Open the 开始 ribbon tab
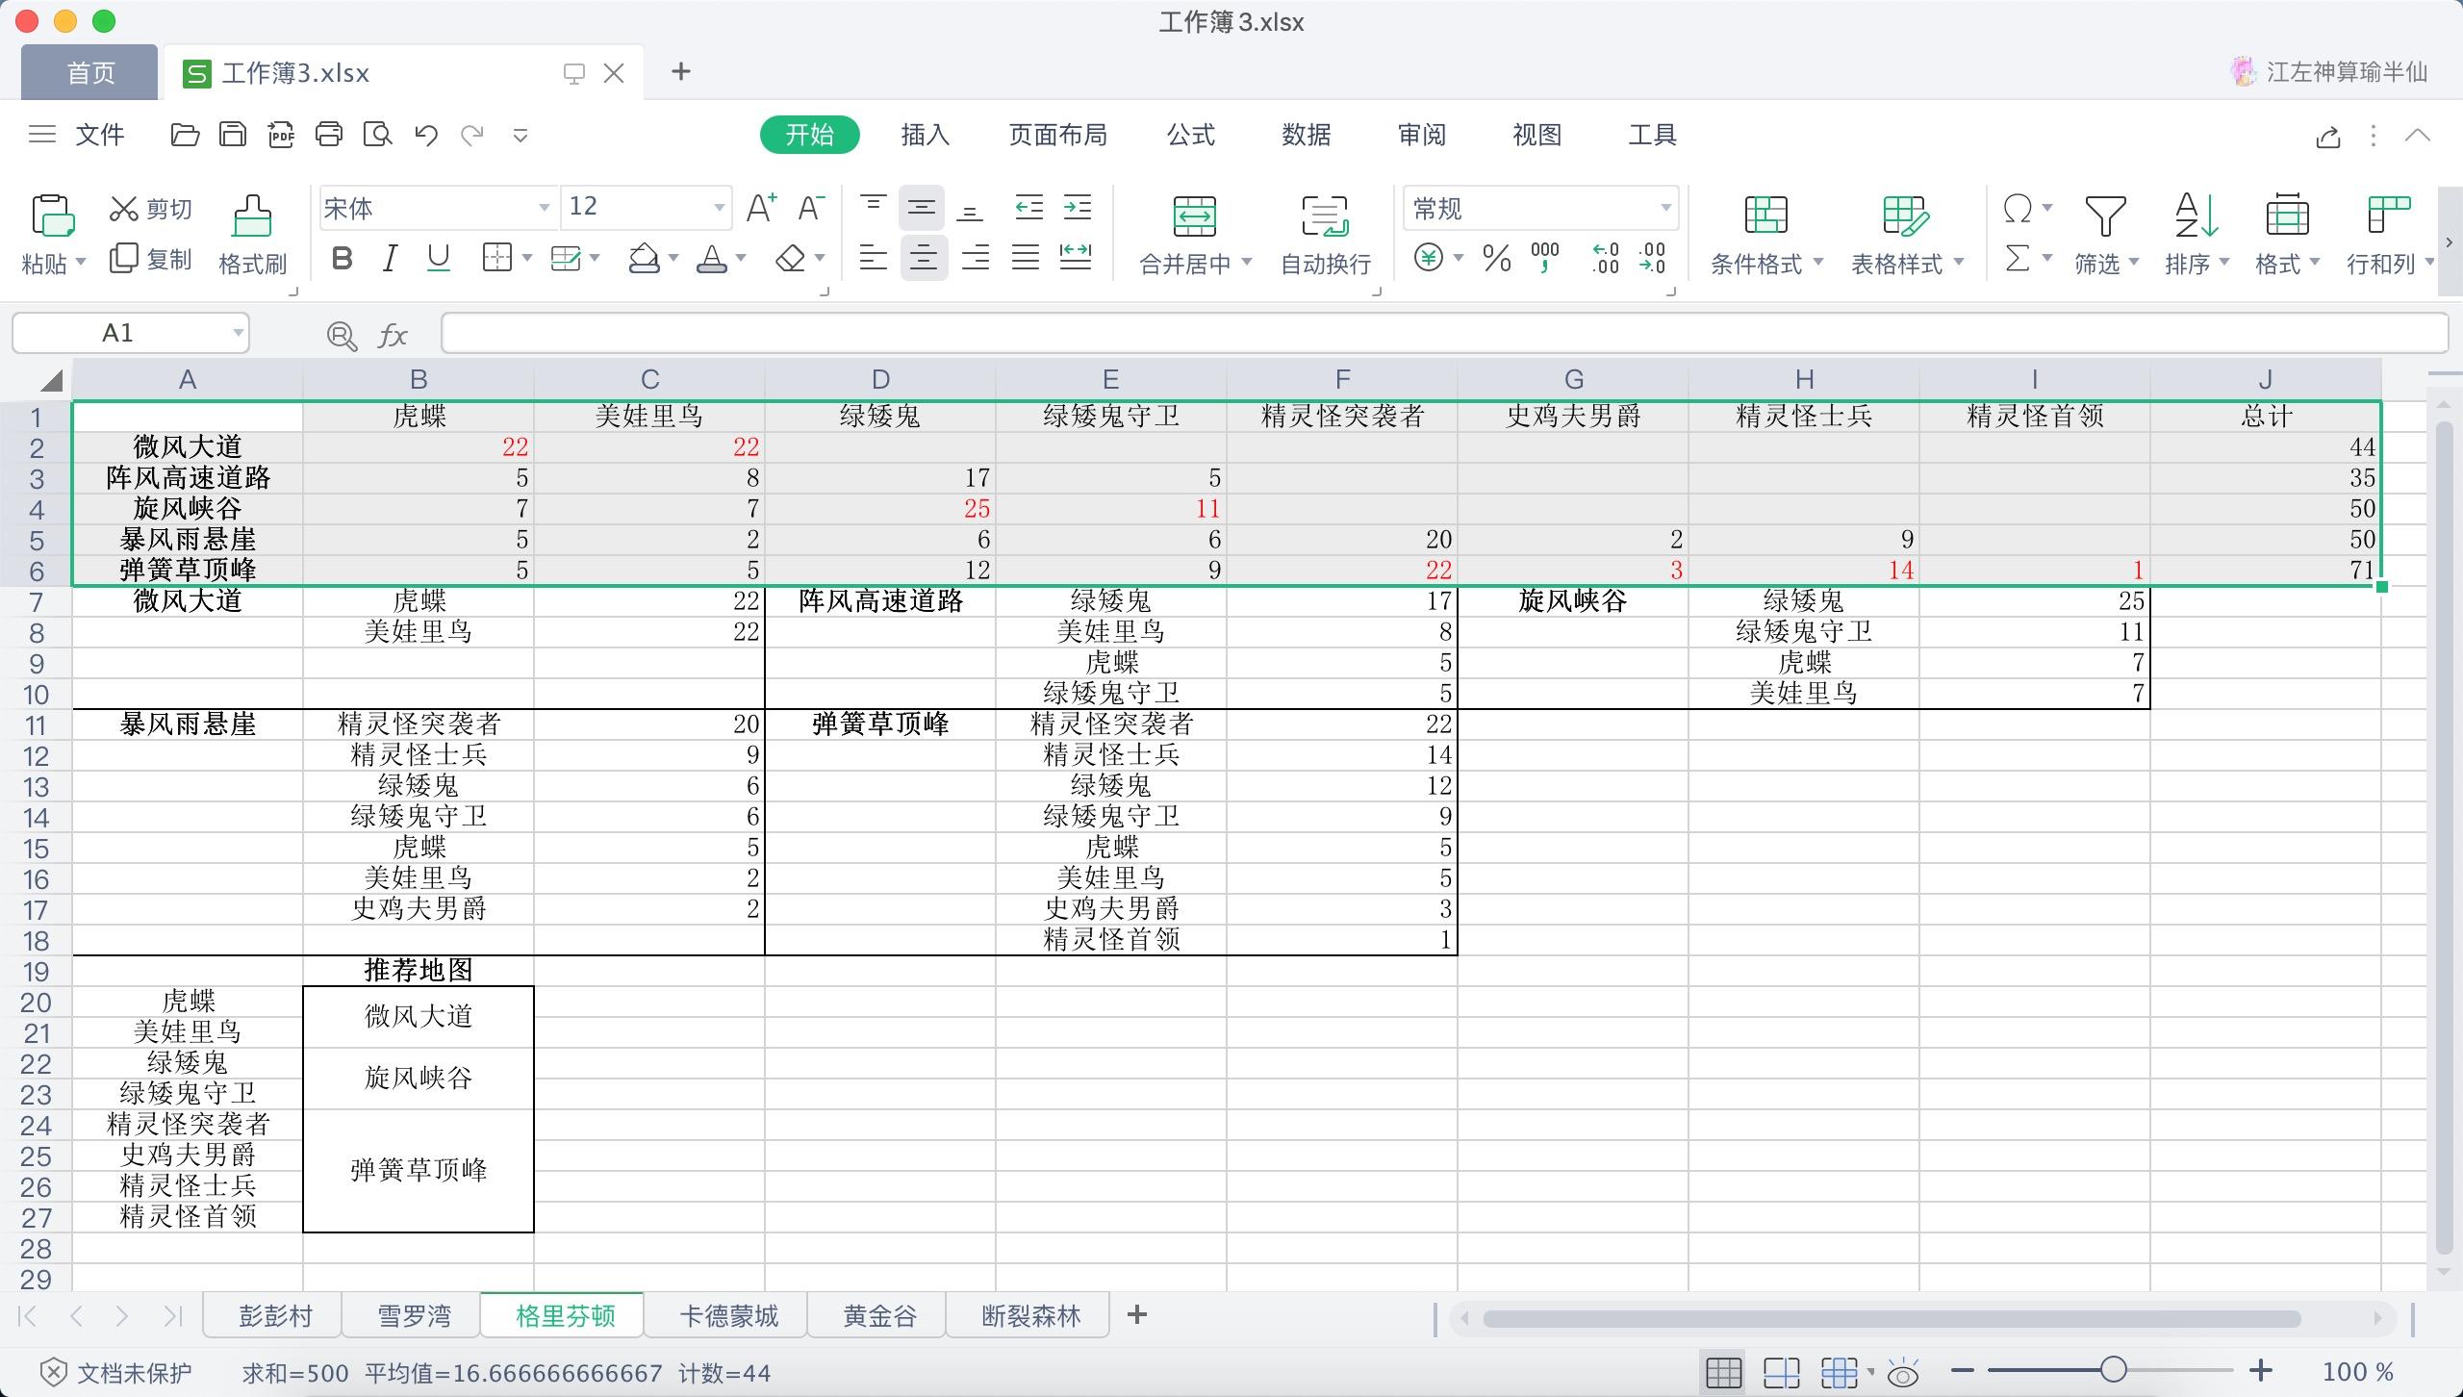Screen dimensions: 2463x1397 pos(808,136)
